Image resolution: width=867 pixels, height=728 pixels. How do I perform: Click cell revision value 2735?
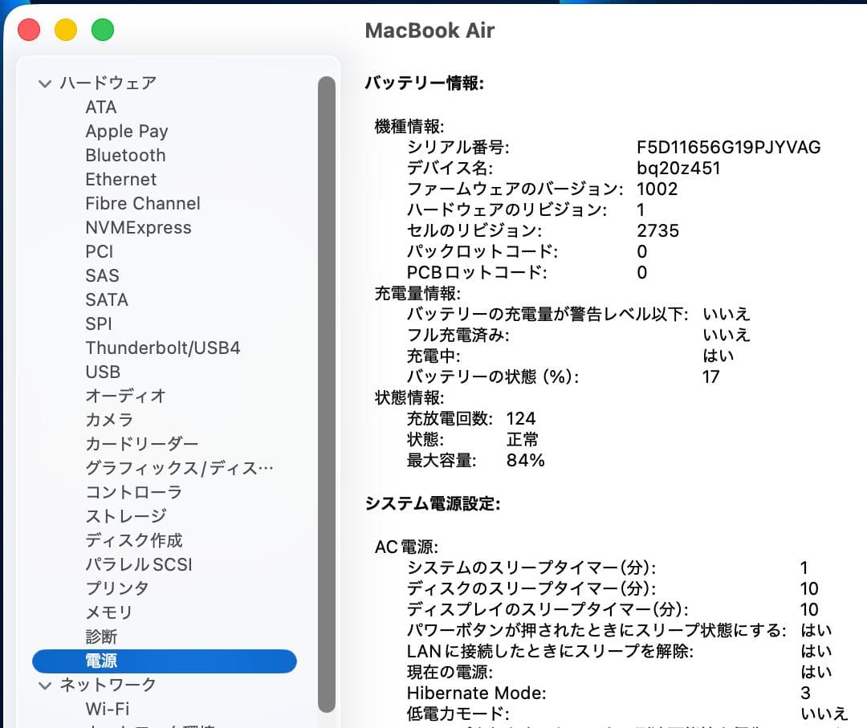(657, 230)
